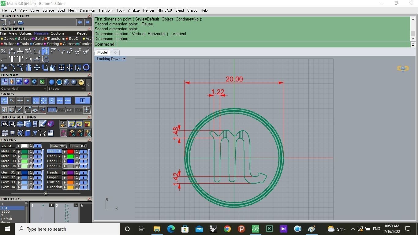The height and width of the screenshot is (235, 418).
Task: Select the horizontal dimension tool in Measure
Action: pyautogui.click(x=37, y=51)
